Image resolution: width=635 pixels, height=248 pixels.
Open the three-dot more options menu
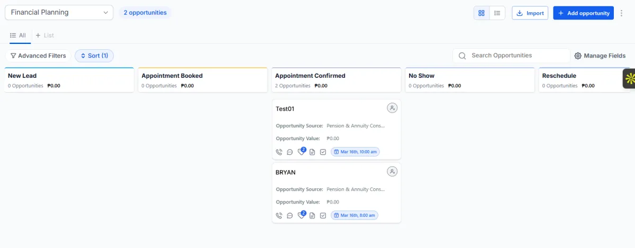point(622,13)
